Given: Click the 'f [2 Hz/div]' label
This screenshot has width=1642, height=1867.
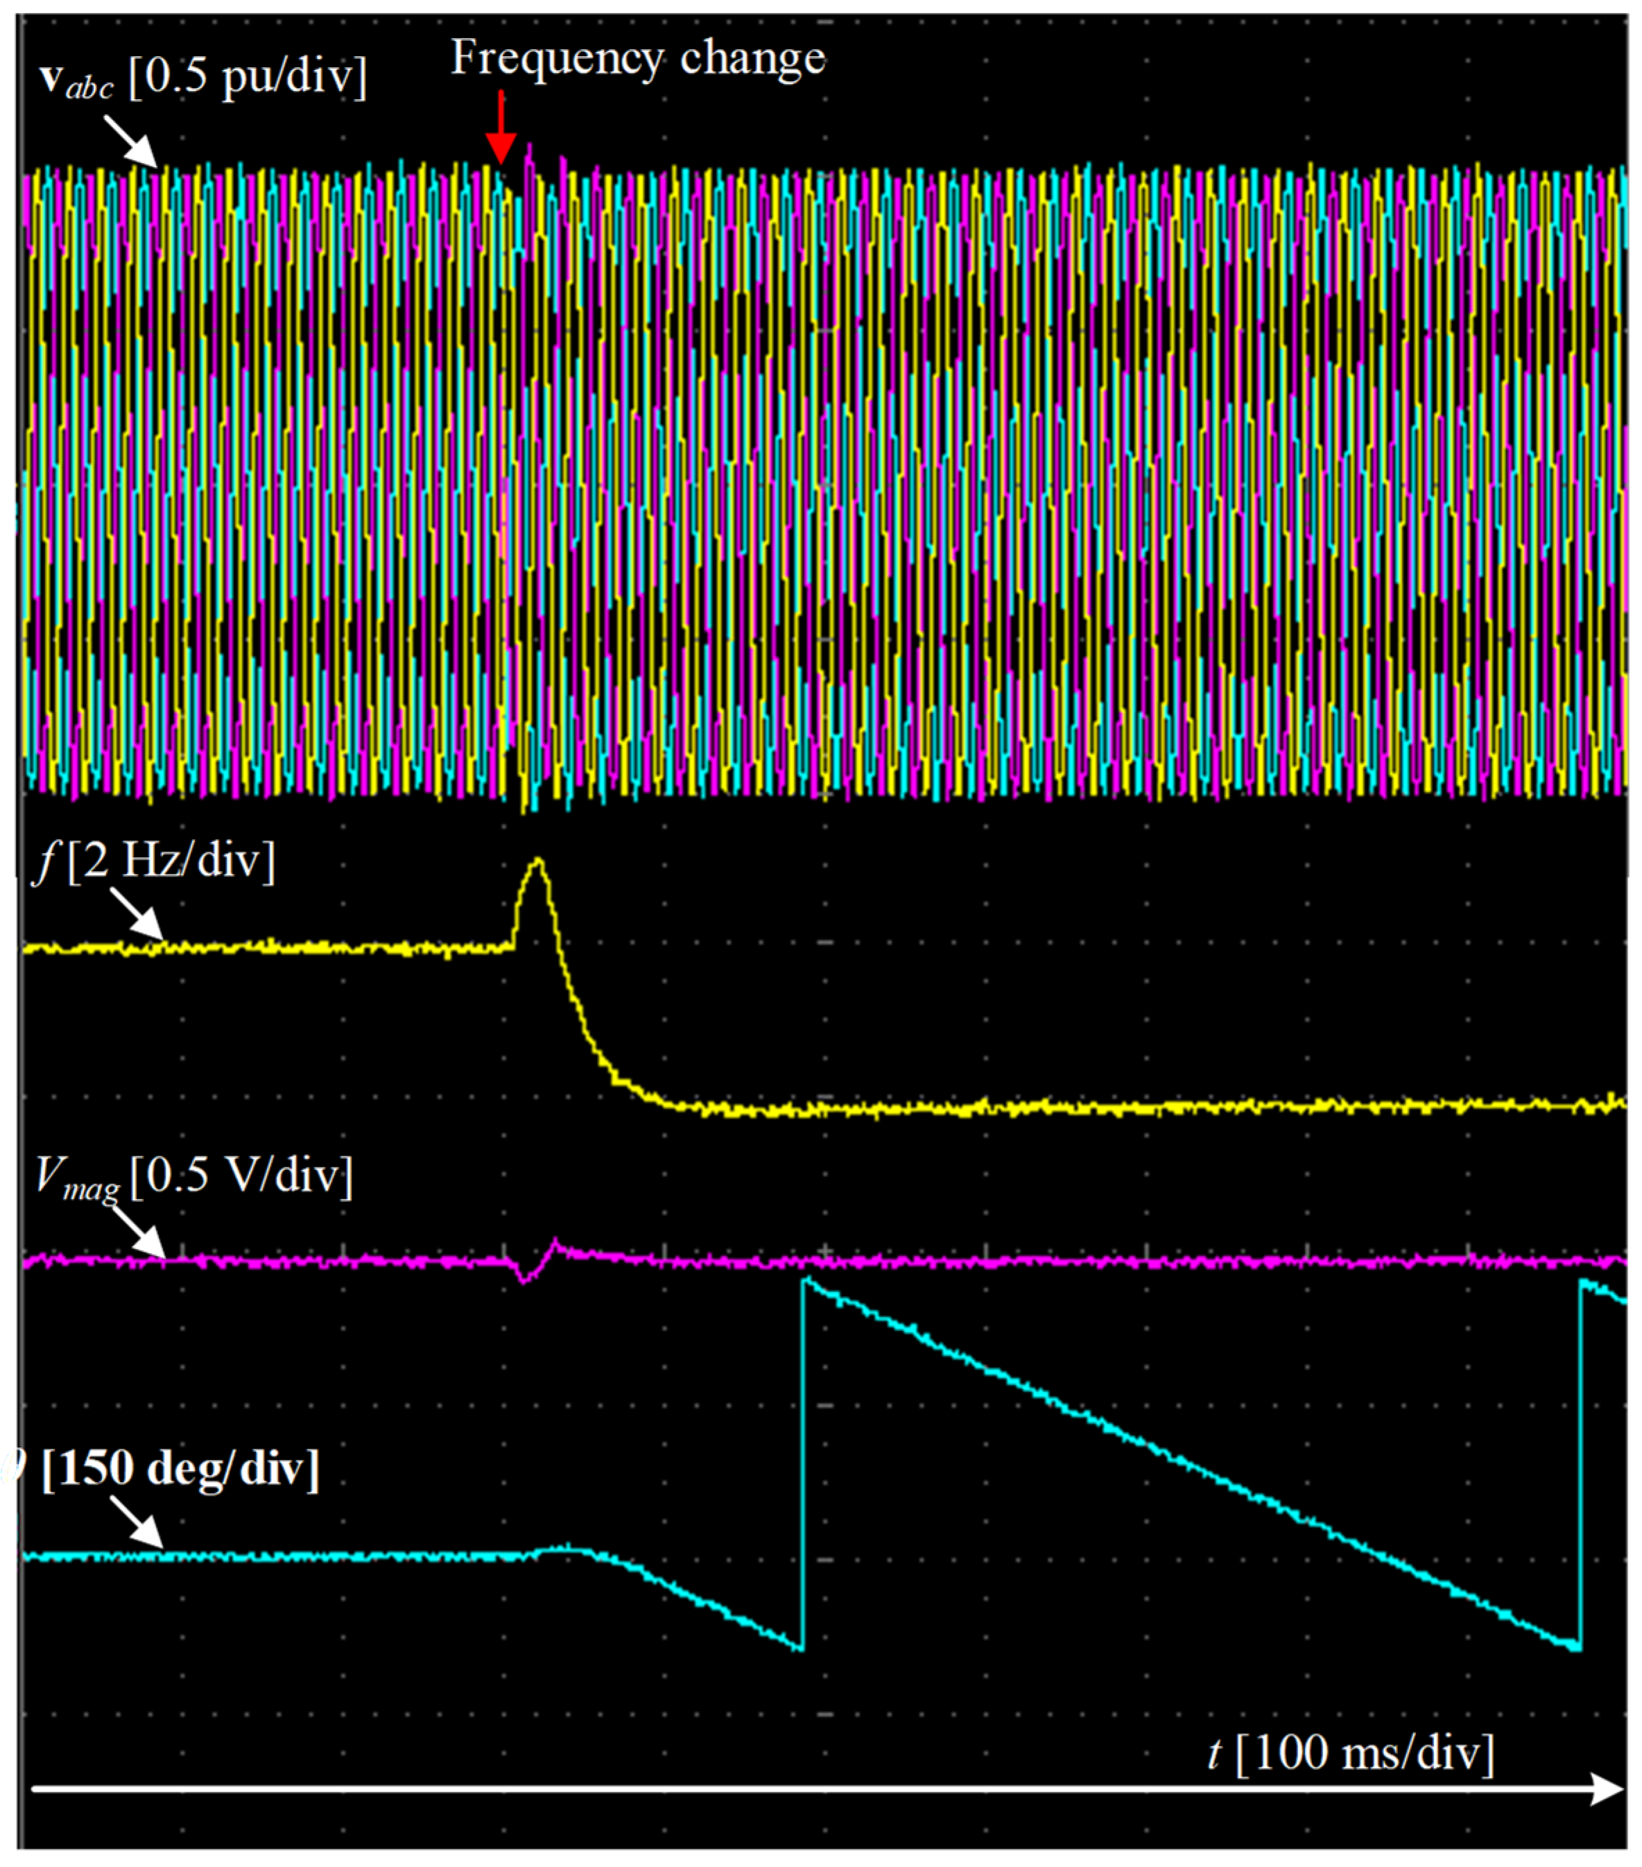Looking at the screenshot, I should click(155, 861).
